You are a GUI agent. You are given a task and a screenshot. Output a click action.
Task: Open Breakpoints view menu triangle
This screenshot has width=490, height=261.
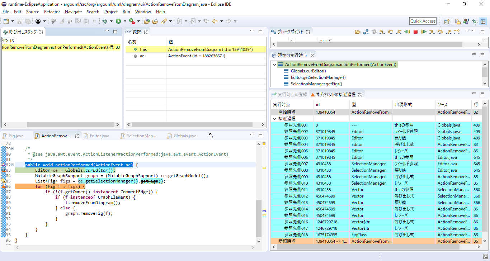point(467,31)
